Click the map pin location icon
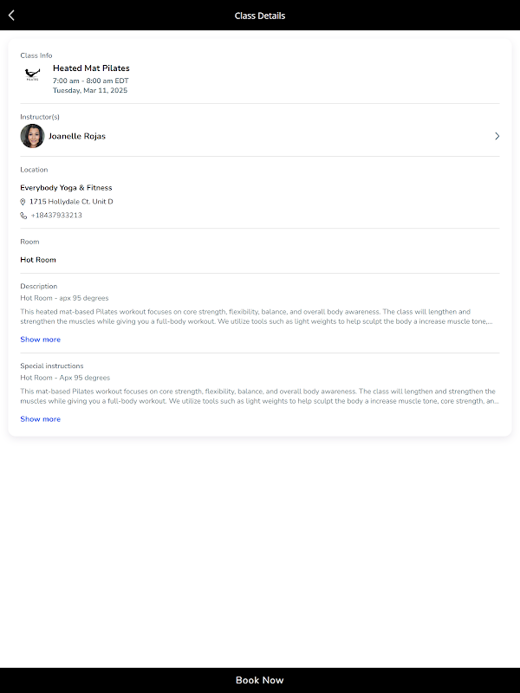This screenshot has width=520, height=693. pos(23,202)
